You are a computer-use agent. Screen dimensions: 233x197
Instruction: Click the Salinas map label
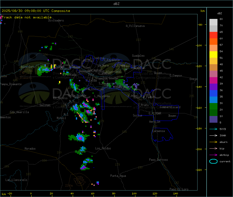tap(45, 105)
